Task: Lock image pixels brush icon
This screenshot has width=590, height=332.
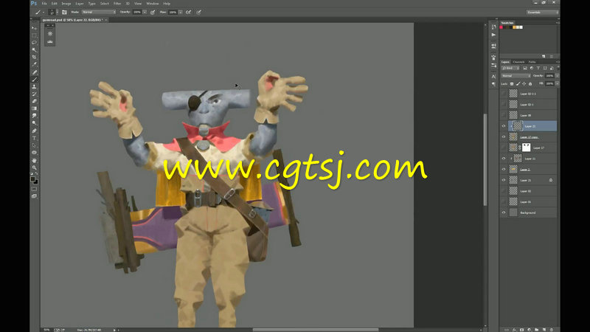Action: (x=518, y=83)
